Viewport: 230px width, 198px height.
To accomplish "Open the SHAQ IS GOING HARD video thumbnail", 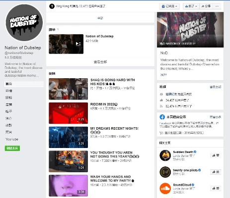I will (68, 89).
